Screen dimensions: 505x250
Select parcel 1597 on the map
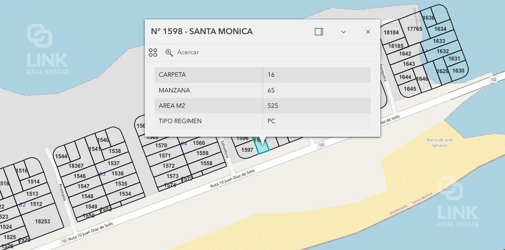click(247, 150)
